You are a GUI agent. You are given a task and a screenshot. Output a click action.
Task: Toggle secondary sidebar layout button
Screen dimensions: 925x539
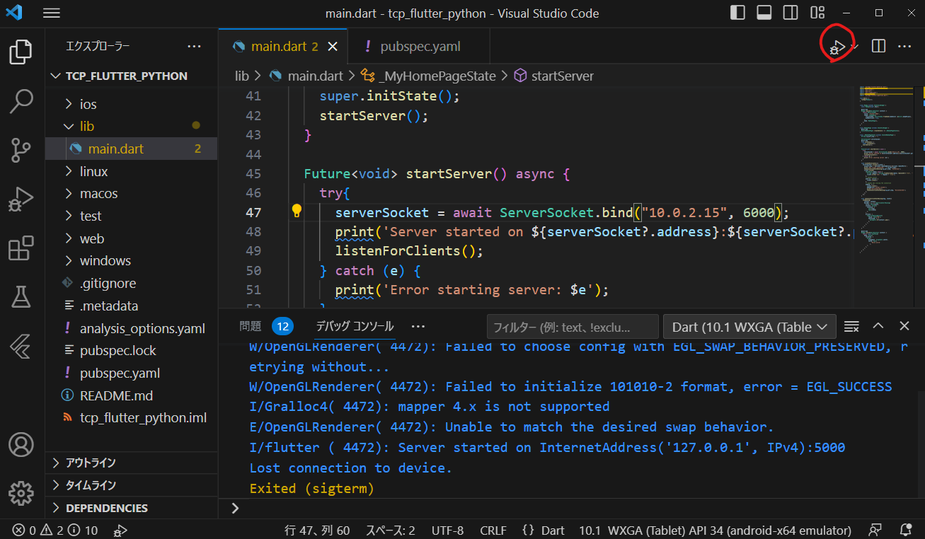[791, 13]
